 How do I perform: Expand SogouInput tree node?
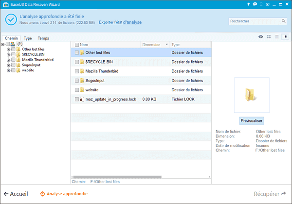(x=8, y=65)
